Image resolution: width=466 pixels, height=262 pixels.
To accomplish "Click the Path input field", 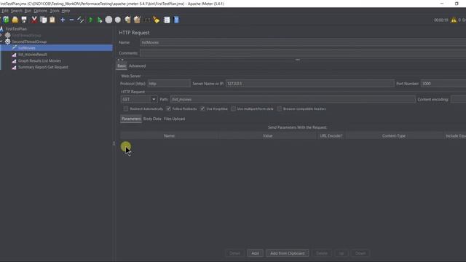I will click(x=293, y=100).
